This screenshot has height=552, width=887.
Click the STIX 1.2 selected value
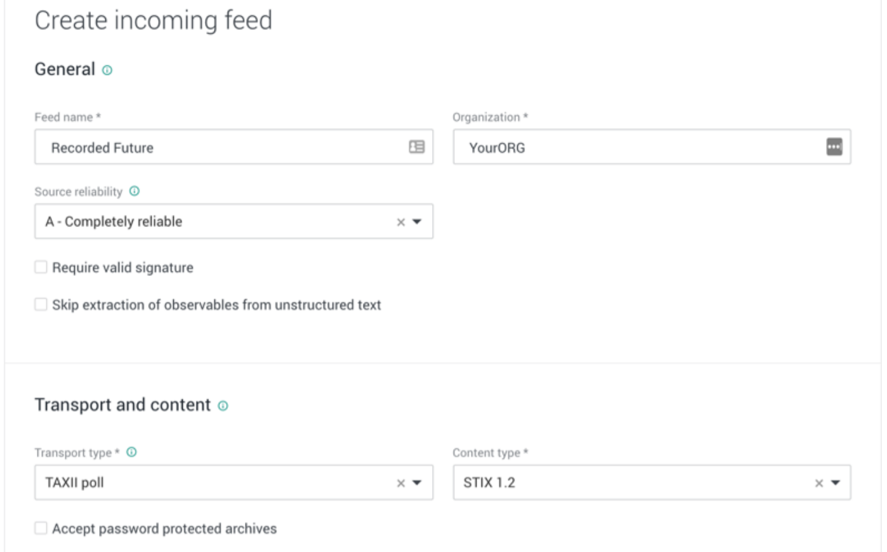point(489,483)
